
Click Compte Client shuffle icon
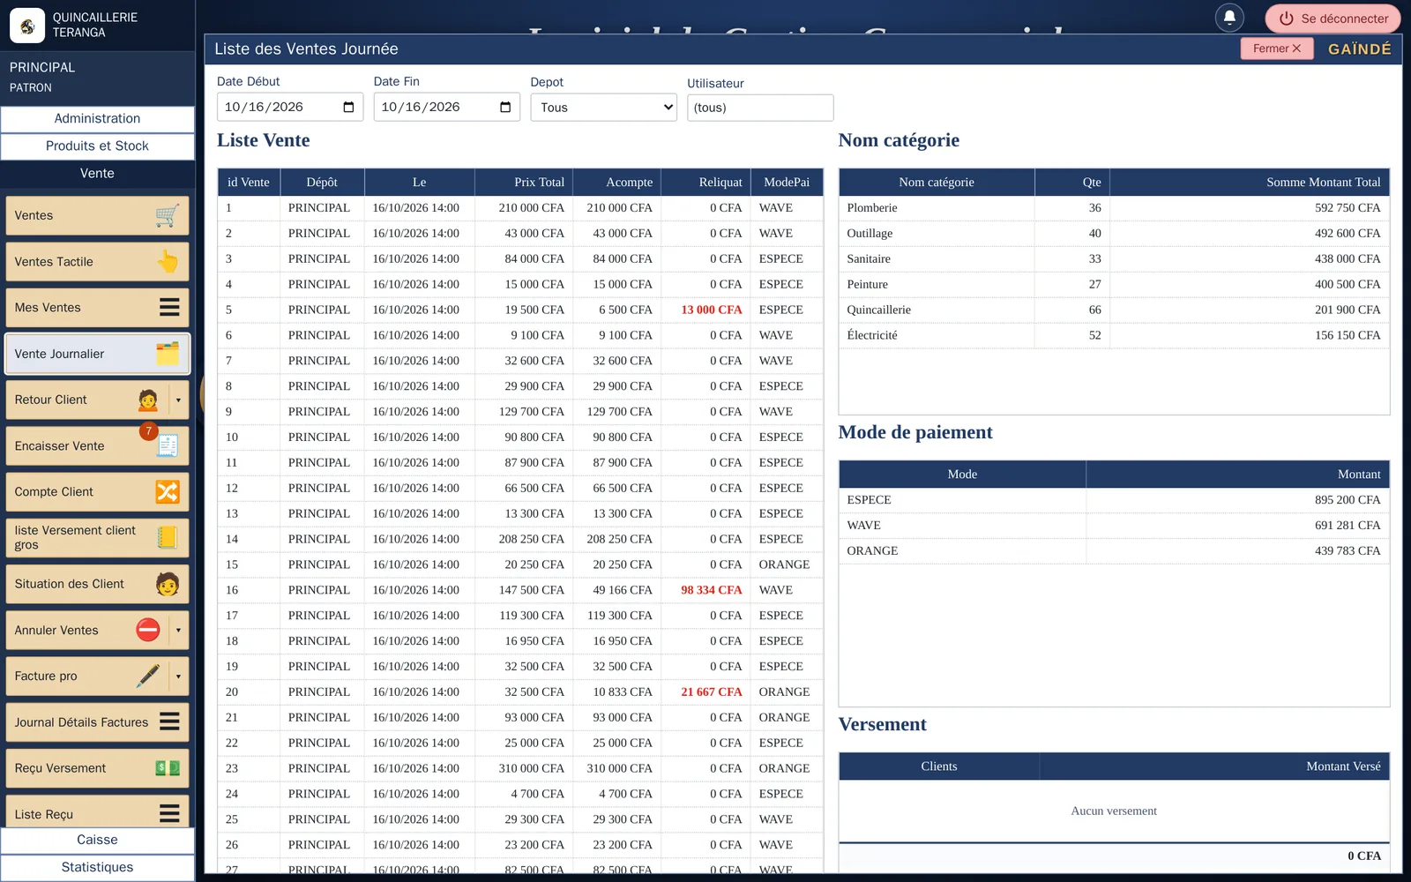[x=168, y=491]
